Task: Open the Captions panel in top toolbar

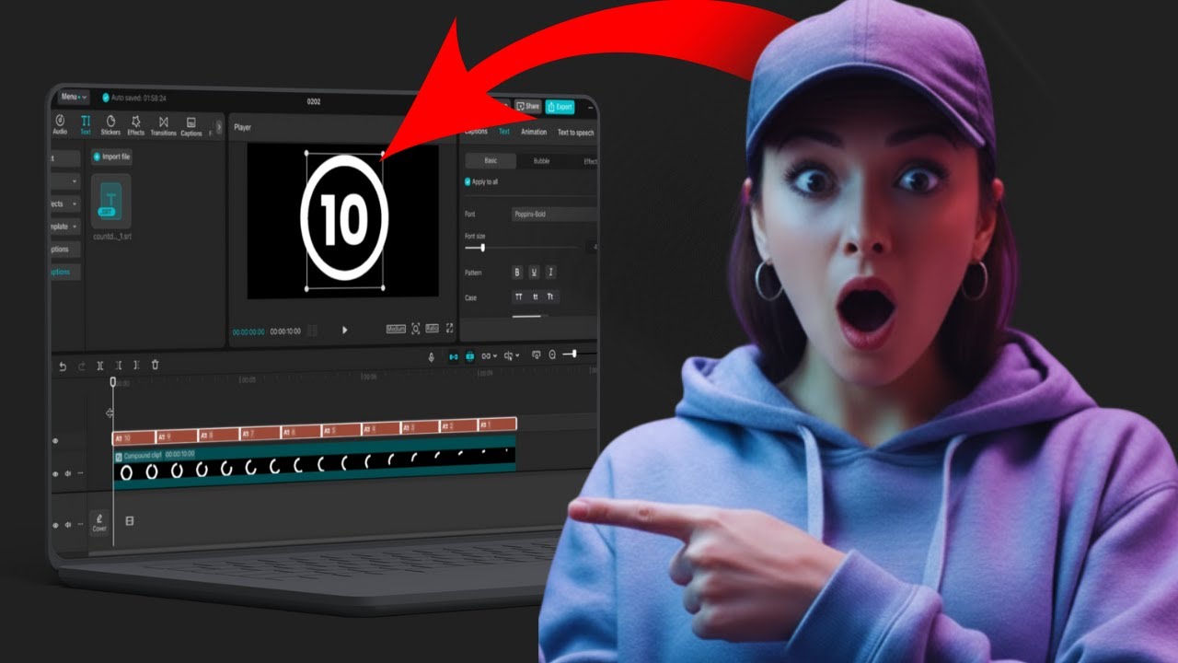Action: 191,125
